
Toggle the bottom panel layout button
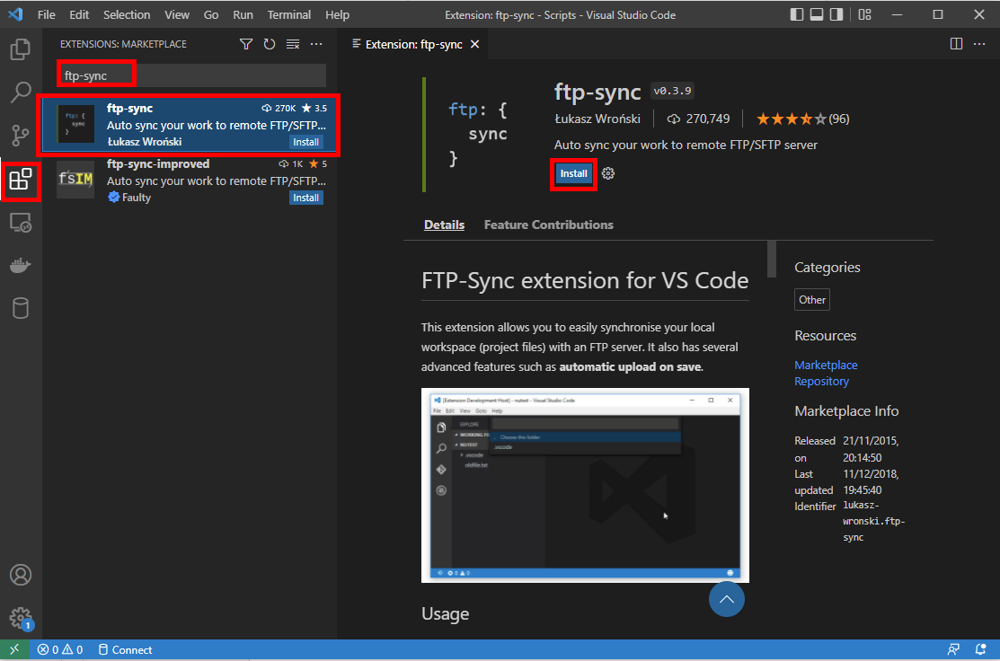pyautogui.click(x=817, y=15)
